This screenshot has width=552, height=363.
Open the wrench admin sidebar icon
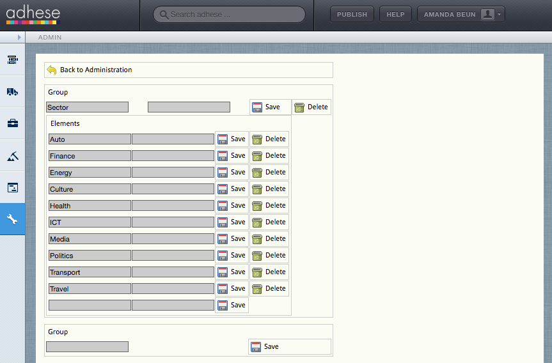12,220
